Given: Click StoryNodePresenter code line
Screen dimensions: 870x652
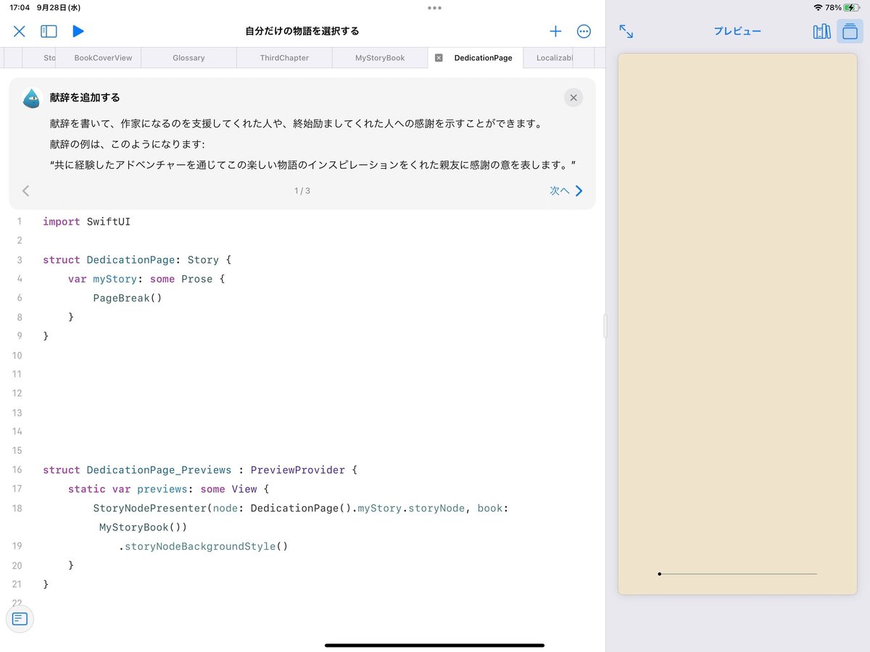Looking at the screenshot, I should pos(301,508).
